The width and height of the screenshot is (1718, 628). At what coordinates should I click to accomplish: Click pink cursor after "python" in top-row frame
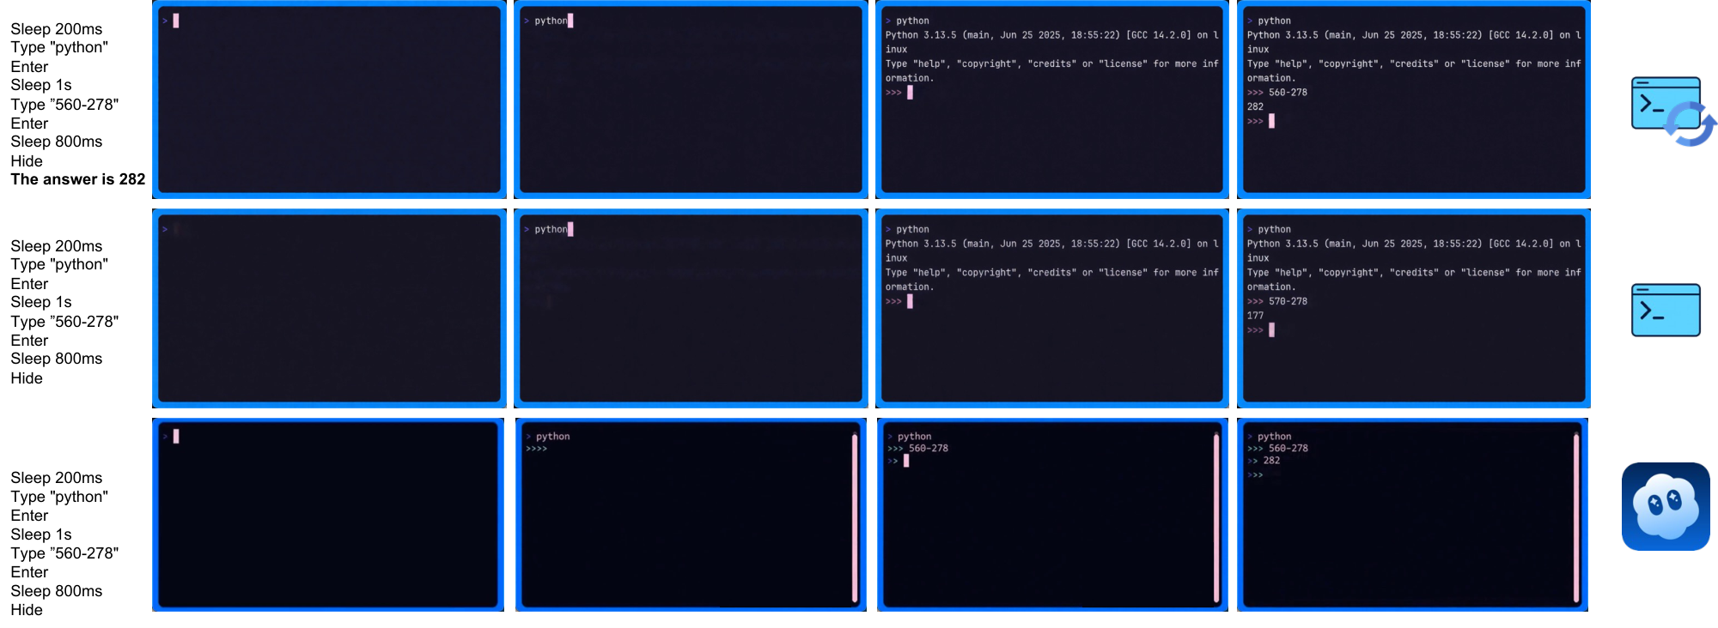click(570, 21)
